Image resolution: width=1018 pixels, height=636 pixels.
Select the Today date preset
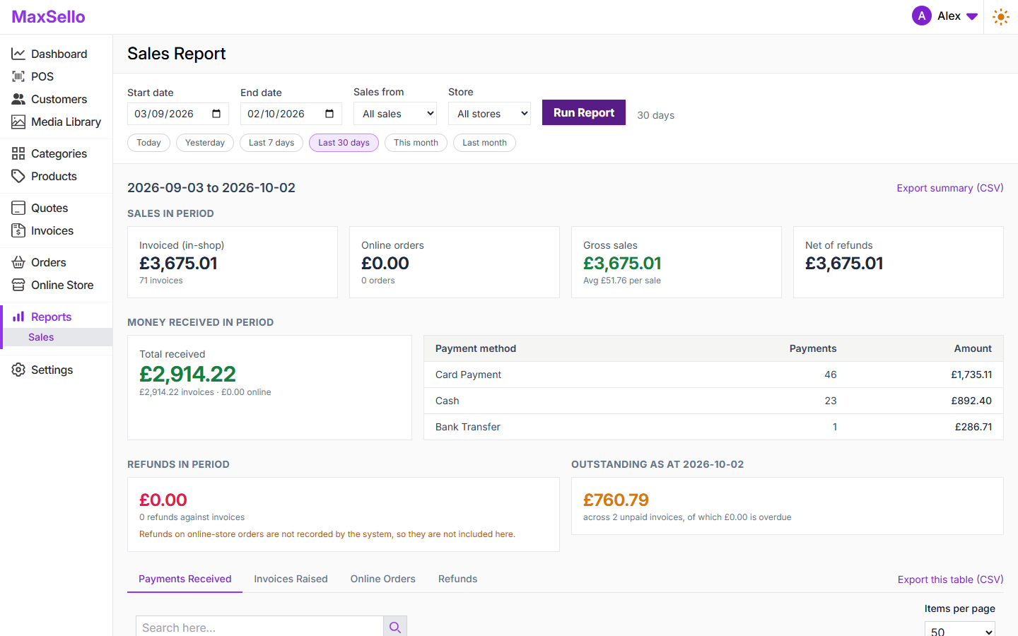(148, 143)
